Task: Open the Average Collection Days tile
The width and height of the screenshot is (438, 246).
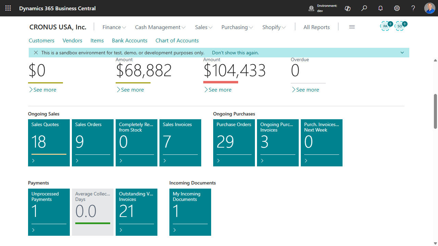Action: pyautogui.click(x=93, y=212)
